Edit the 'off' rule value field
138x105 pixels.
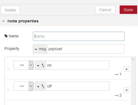(78, 86)
